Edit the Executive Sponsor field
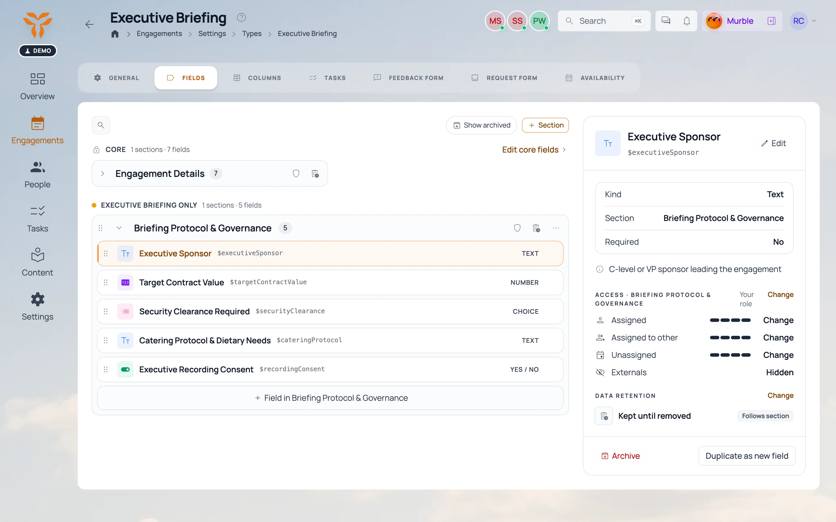836x522 pixels. (x=774, y=143)
